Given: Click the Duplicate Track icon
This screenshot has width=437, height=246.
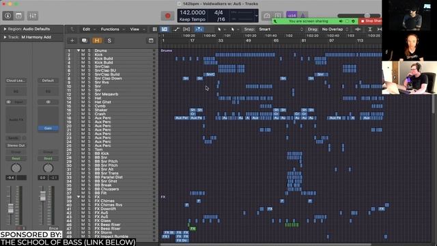Looking at the screenshot, I should [x=85, y=41].
